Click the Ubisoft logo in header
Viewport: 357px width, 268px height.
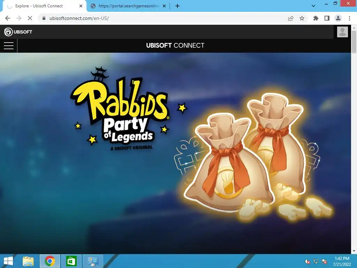pyautogui.click(x=18, y=32)
